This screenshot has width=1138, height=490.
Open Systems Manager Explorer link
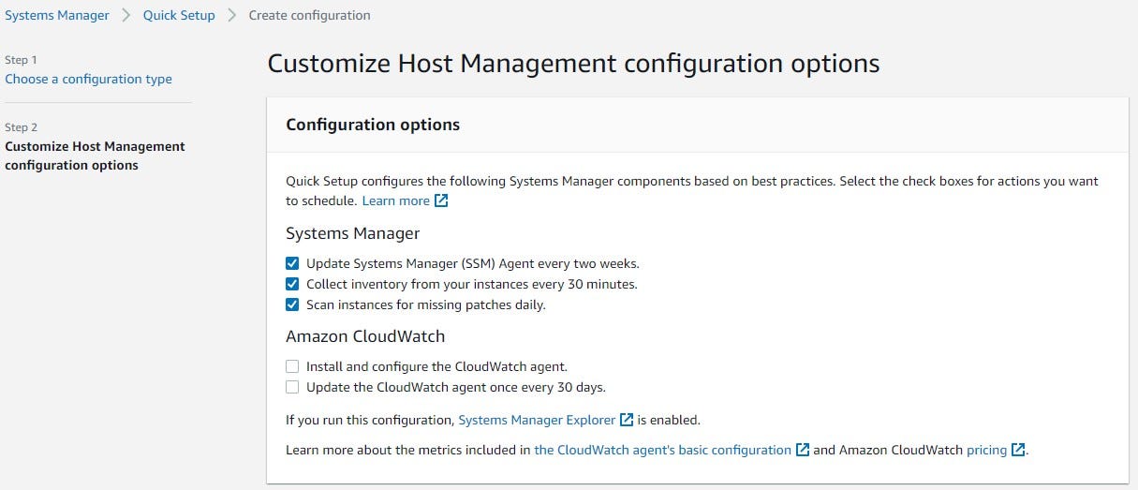[537, 420]
